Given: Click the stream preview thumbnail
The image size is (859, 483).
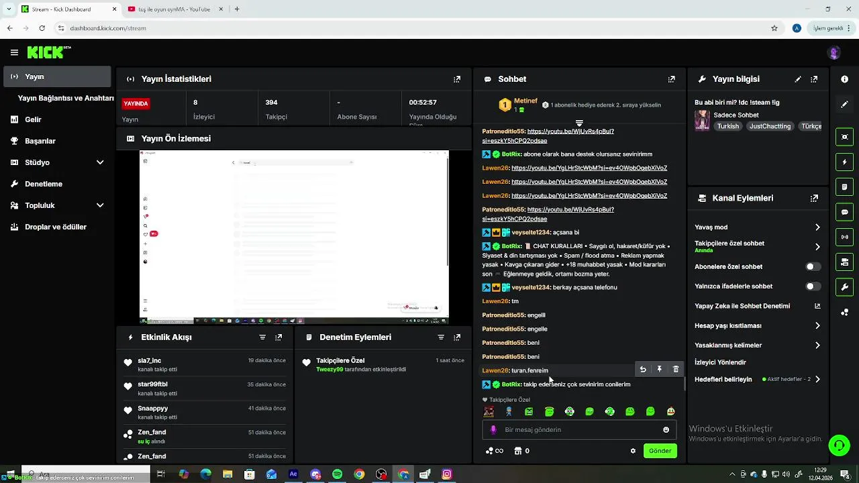Looking at the screenshot, I should [x=294, y=237].
